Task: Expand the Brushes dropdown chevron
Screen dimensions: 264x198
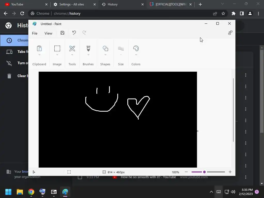Action: (88, 55)
